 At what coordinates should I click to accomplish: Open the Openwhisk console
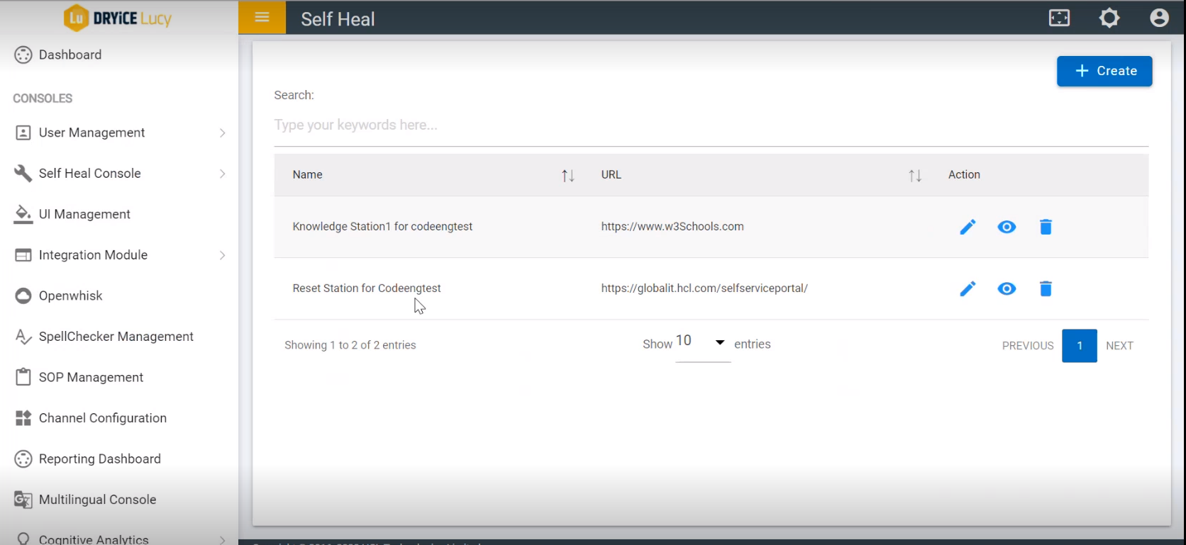pyautogui.click(x=70, y=296)
